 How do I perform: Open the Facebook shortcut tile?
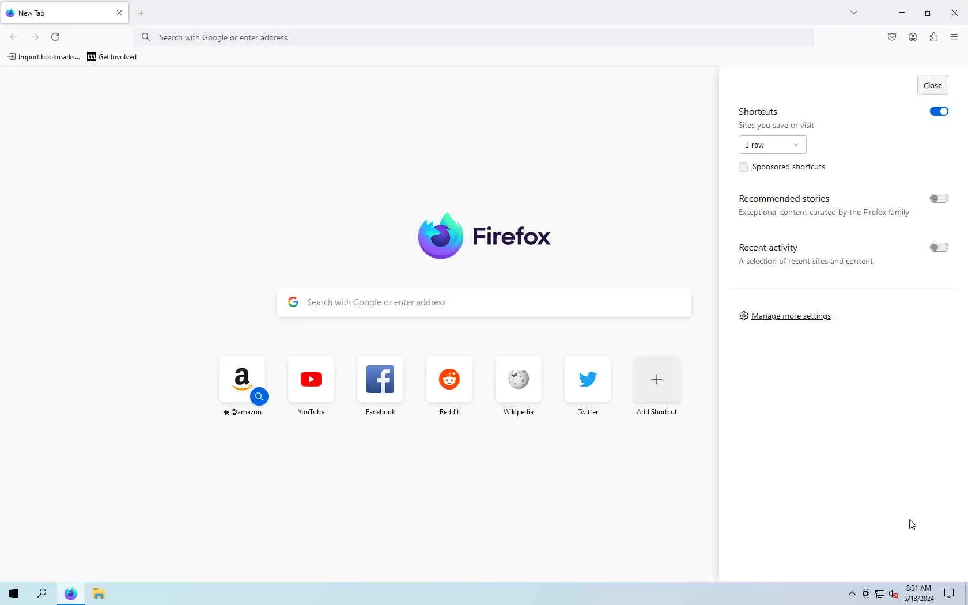click(380, 379)
